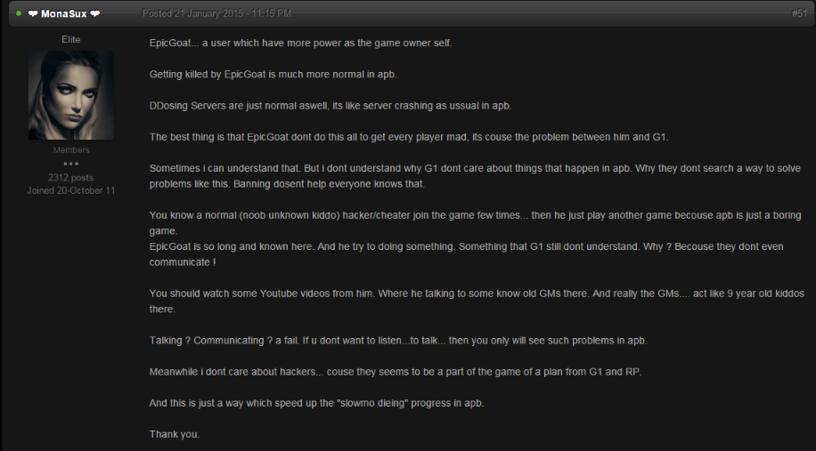This screenshot has height=451, width=816.
Task: Click the Members group label
Action: pyautogui.click(x=70, y=150)
